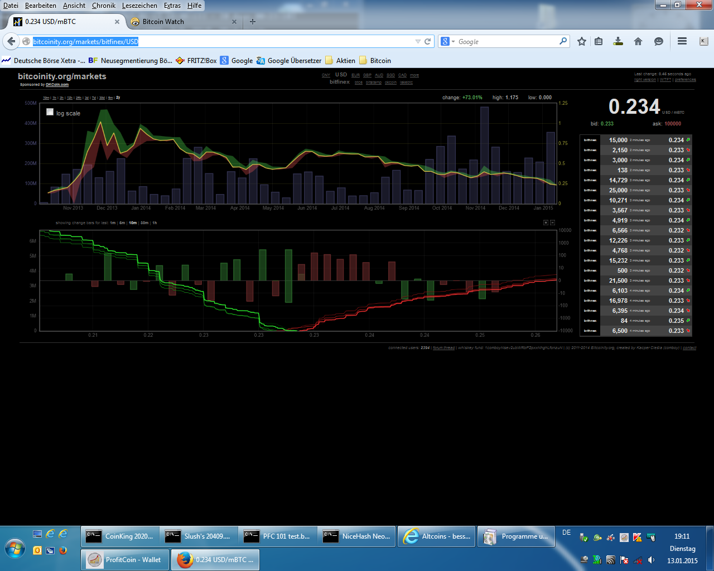Open the Extras menu
This screenshot has height=571, width=714.
[x=172, y=5]
